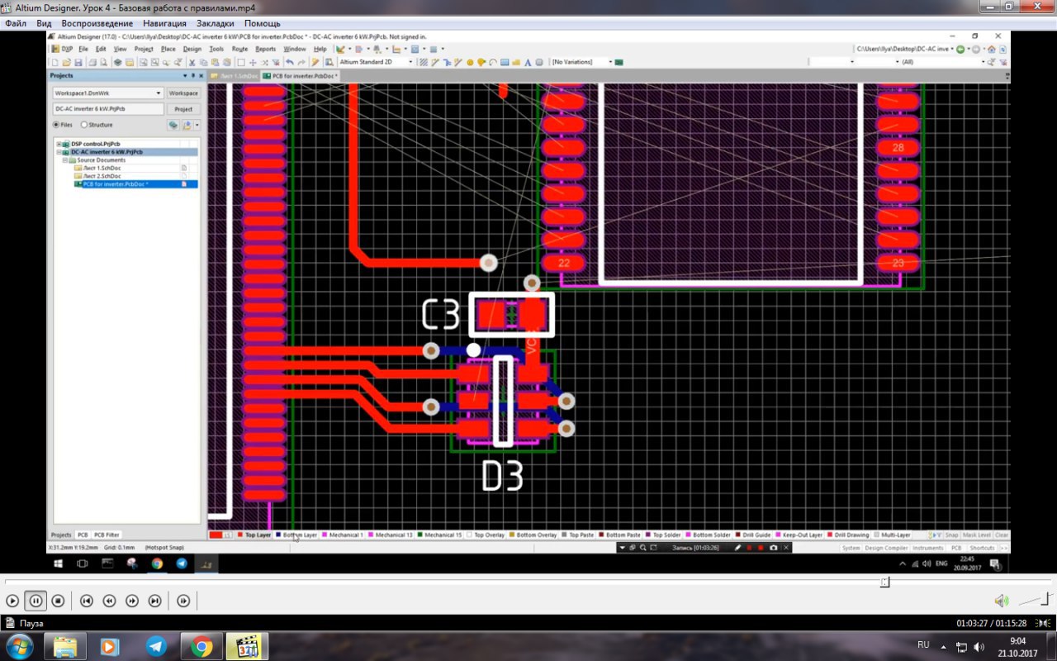Click the player volume speaker icon
Image resolution: width=1057 pixels, height=661 pixels.
(1002, 601)
